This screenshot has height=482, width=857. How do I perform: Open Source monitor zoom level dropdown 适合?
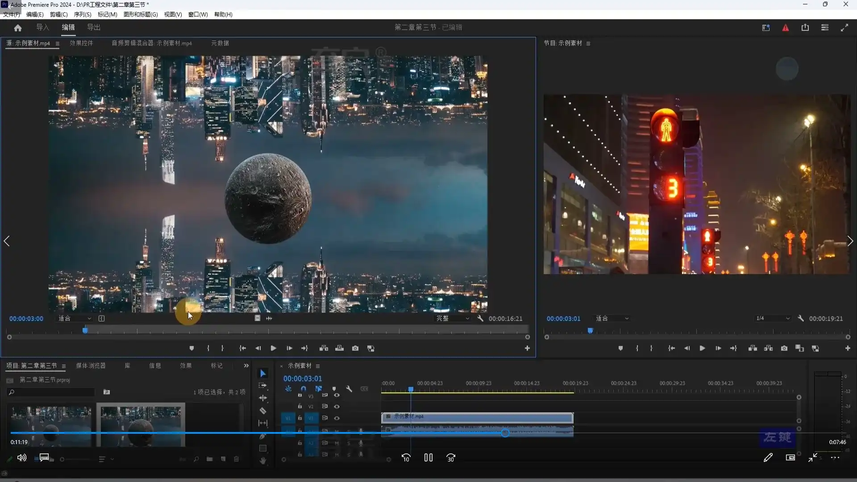(75, 318)
